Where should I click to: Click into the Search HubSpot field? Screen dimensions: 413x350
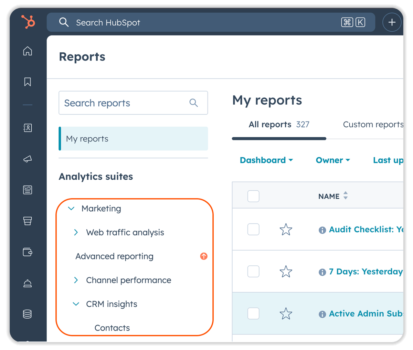(x=211, y=22)
